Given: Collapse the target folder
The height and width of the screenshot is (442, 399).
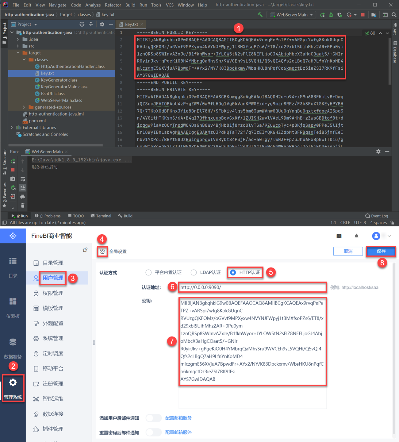Looking at the screenshot, I should 18,53.
